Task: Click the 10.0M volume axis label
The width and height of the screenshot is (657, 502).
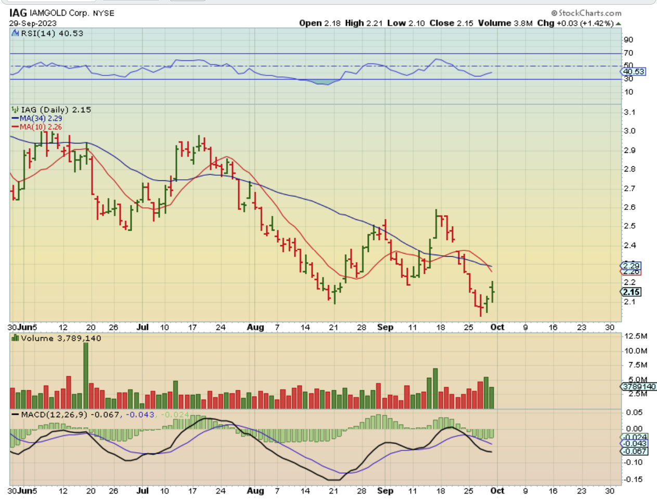Action: point(636,351)
